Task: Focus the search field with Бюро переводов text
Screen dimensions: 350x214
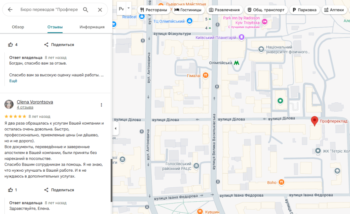Action: [49, 10]
